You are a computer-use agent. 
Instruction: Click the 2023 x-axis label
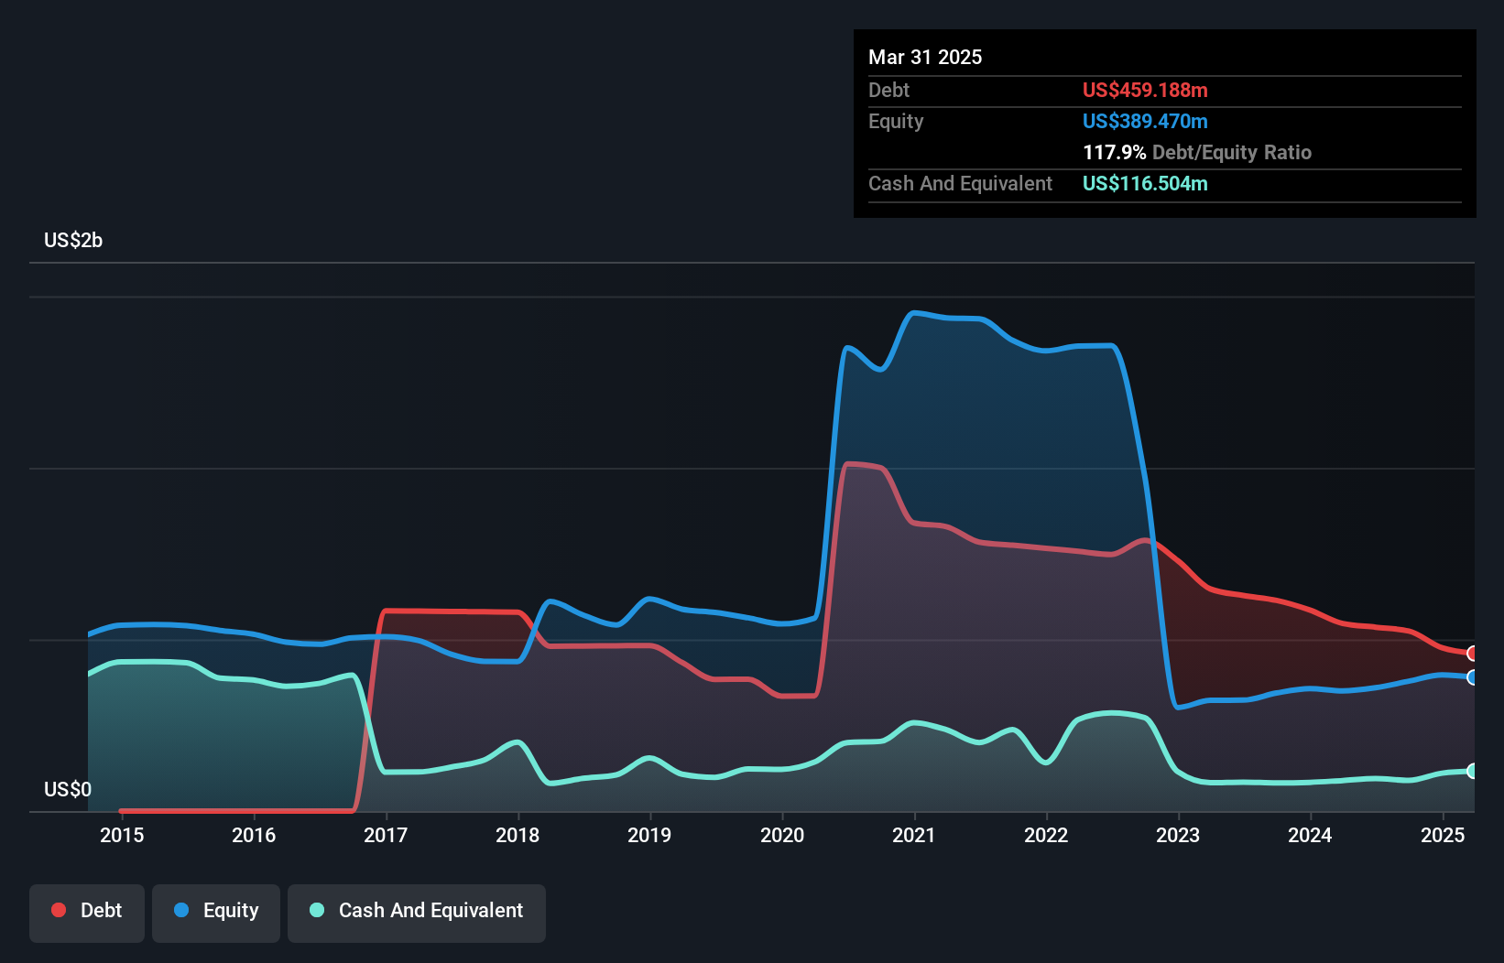[1178, 835]
